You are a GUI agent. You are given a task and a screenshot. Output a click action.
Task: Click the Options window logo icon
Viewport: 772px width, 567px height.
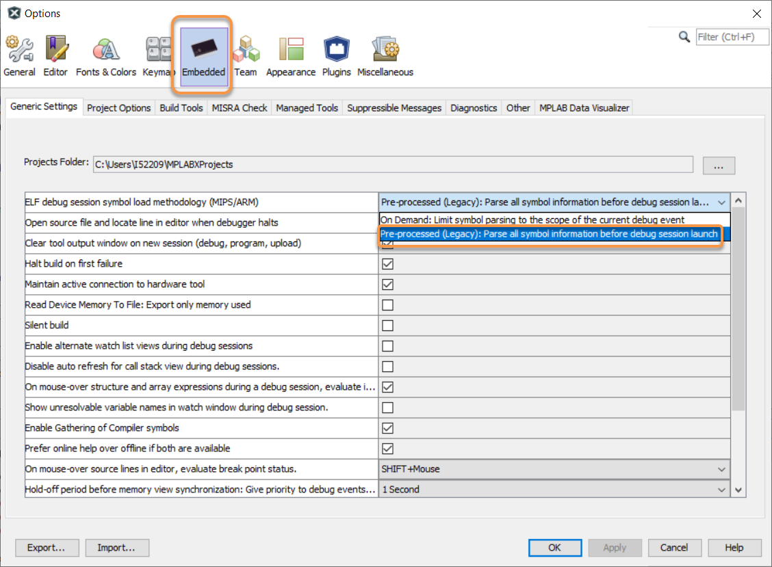pos(14,13)
